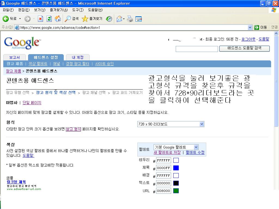
Task: Click the 제목 hex field showing 0000FF
Action: (163, 168)
